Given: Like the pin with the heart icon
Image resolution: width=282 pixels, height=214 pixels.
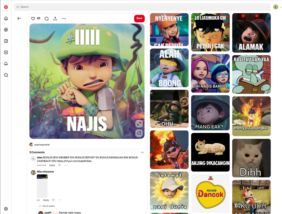Looking at the screenshot, I should (x=33, y=18).
